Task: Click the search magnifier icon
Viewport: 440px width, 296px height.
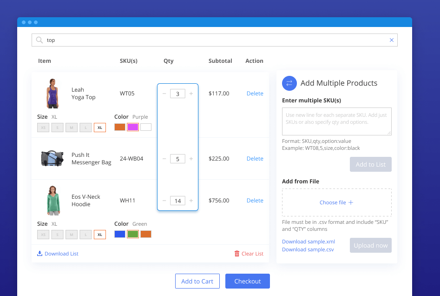Action: tap(39, 40)
